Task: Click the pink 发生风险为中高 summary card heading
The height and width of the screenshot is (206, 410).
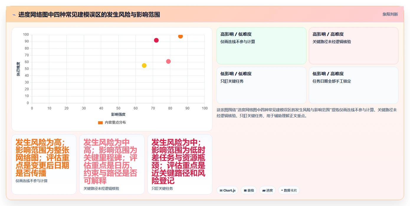Action: coord(110,161)
